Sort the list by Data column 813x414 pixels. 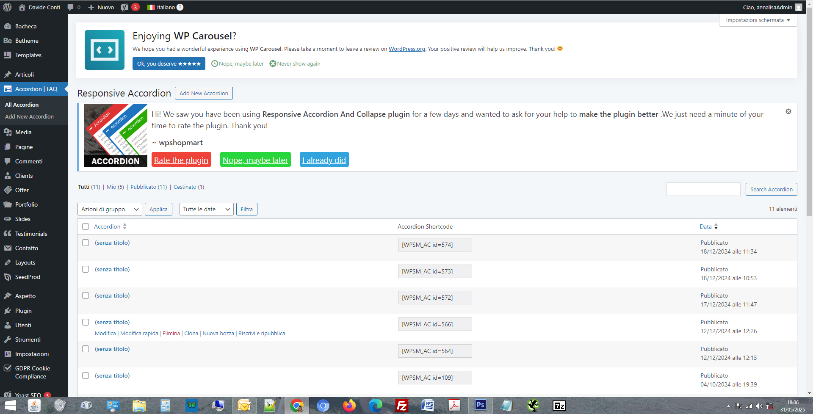[x=708, y=226]
